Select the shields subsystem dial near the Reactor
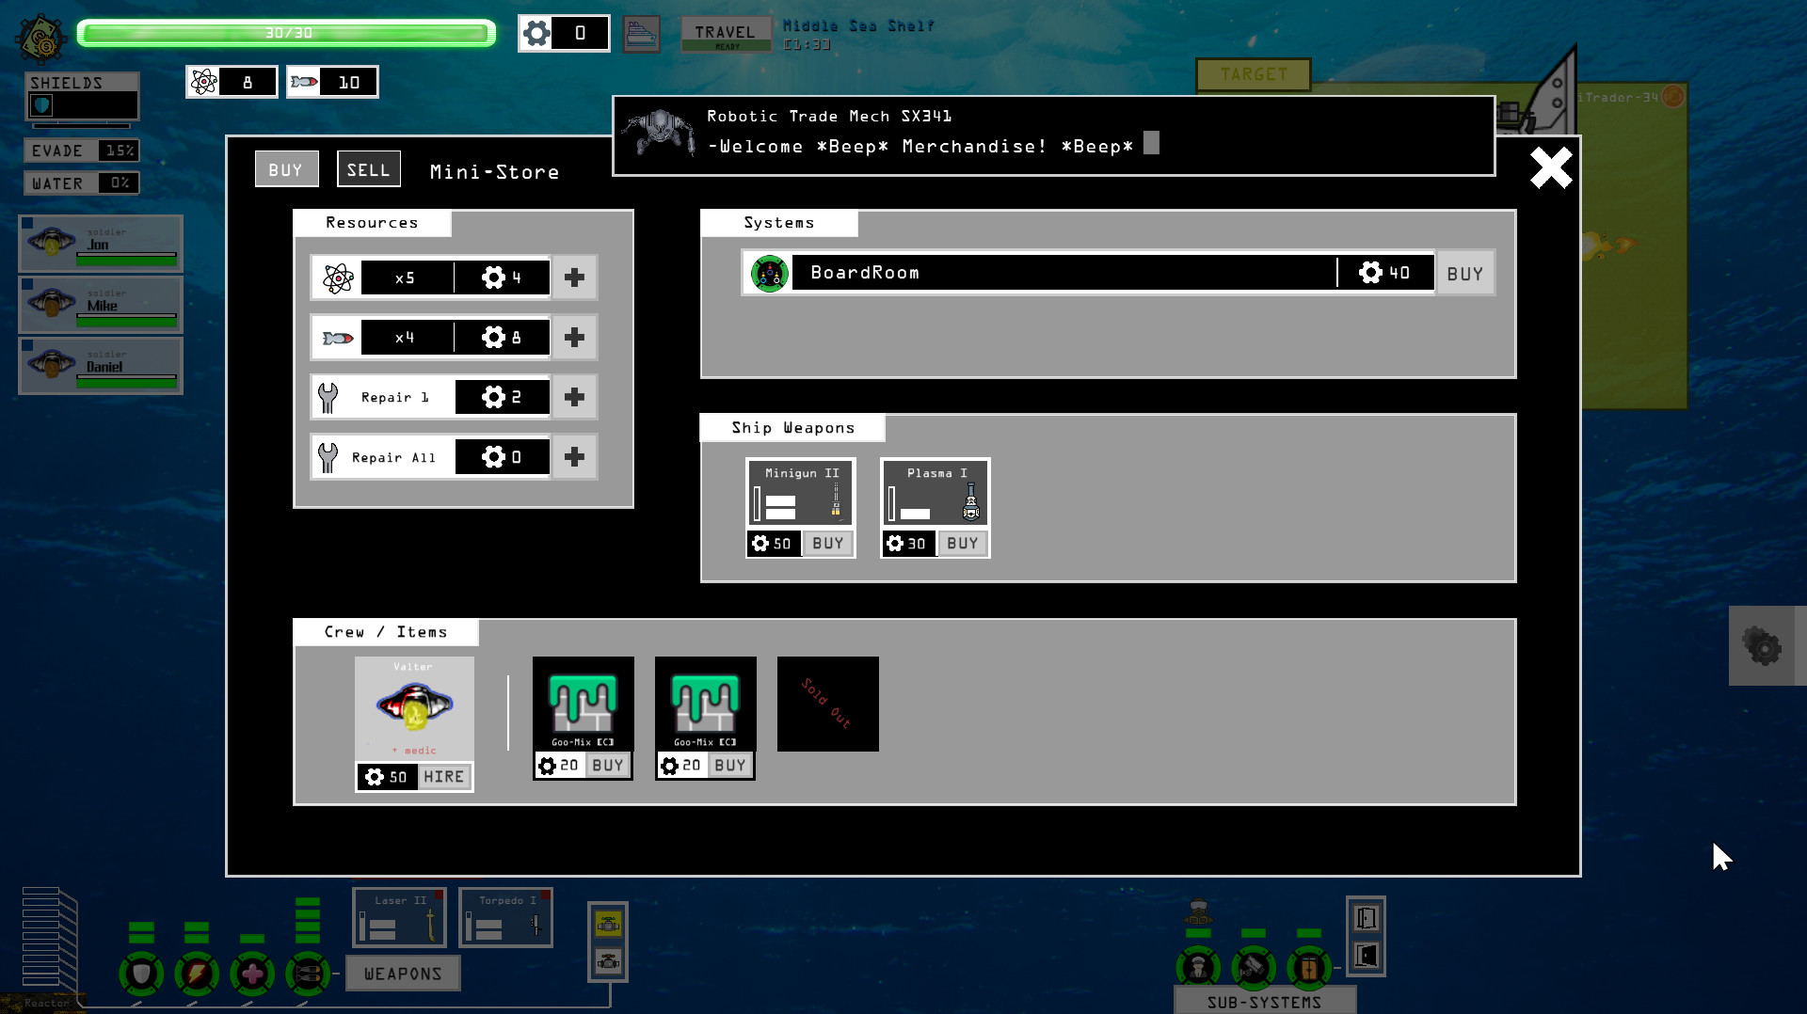Viewport: 1807px width, 1014px height. 141,974
